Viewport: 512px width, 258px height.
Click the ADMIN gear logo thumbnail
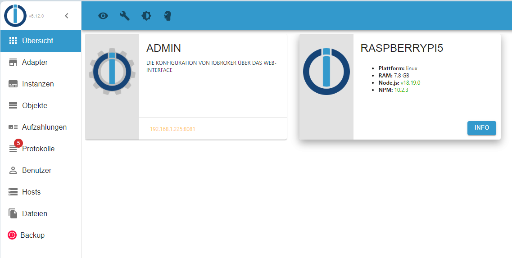coord(112,72)
